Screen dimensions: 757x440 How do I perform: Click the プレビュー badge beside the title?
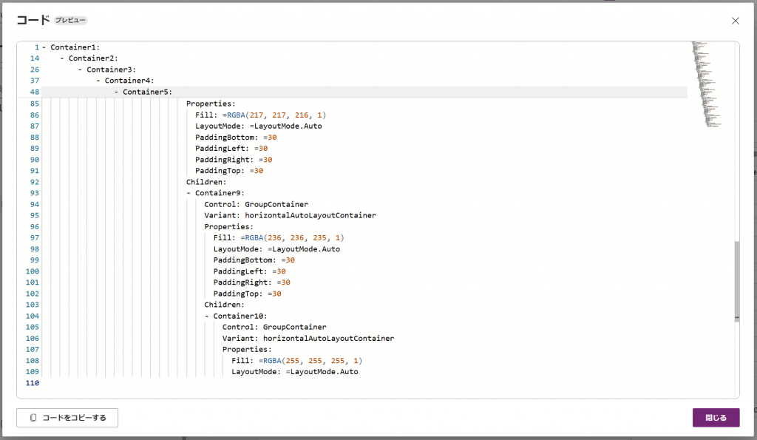[x=71, y=21]
